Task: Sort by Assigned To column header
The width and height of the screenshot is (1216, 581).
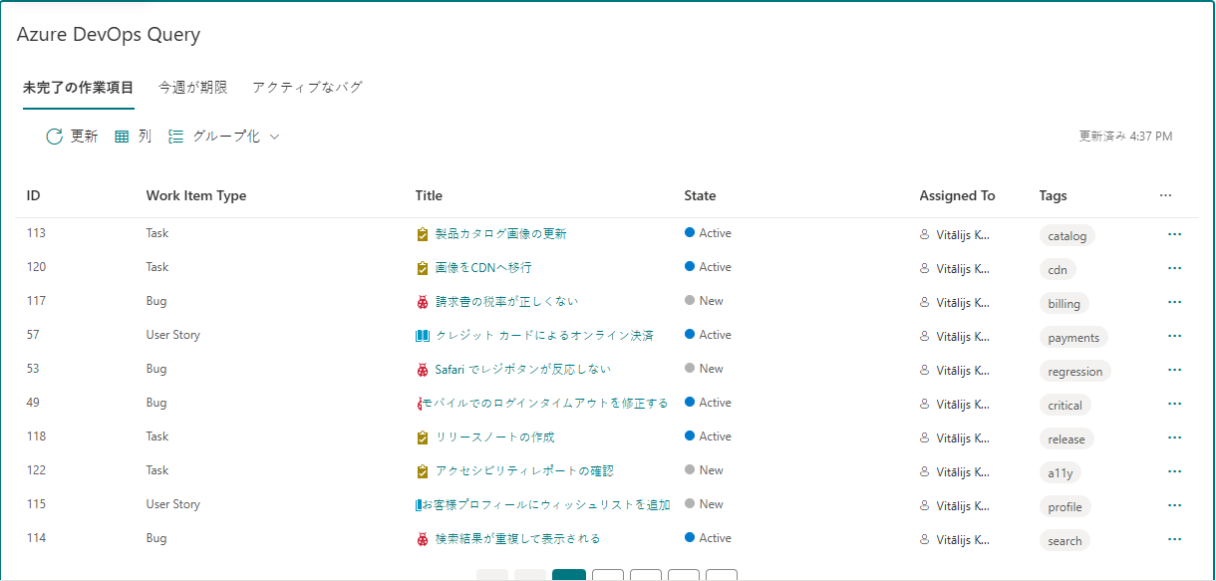Action: (x=957, y=196)
